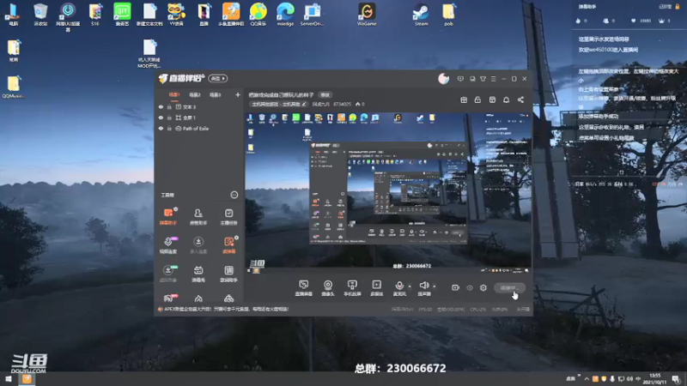
Task: Open the car-shaped tool in toolbox bottom row
Action: 228,299
